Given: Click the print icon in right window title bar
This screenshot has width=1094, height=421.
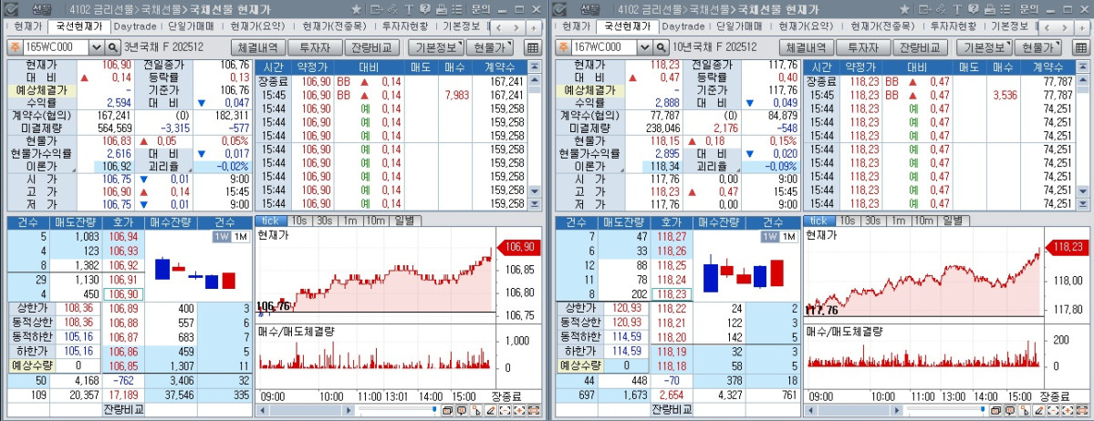Looking at the screenshot, I should (989, 10).
